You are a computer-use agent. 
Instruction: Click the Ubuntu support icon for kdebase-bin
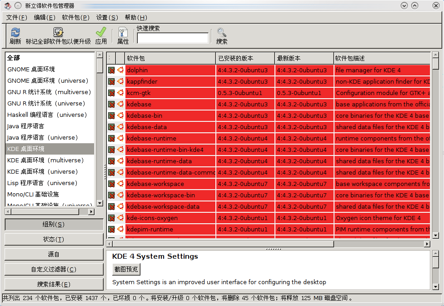120,115
